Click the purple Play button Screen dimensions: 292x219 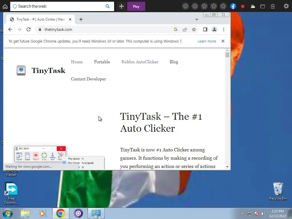pos(136,6)
